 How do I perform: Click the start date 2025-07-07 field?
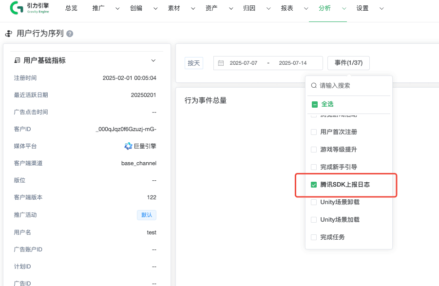[x=244, y=63]
